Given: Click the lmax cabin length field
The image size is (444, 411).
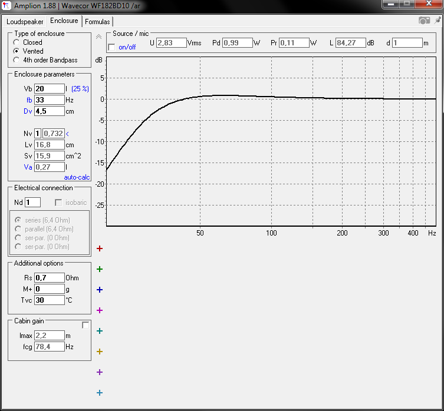Looking at the screenshot, I should coord(50,335).
